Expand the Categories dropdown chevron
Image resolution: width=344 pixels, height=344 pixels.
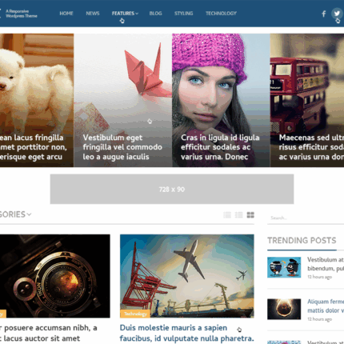(x=29, y=214)
